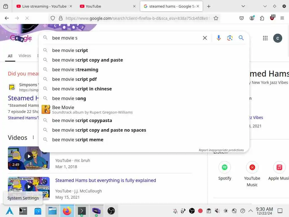Select 'bee movie script copy and paste no spaces'
Image resolution: width=289 pixels, height=217 pixels.
coord(144,130)
